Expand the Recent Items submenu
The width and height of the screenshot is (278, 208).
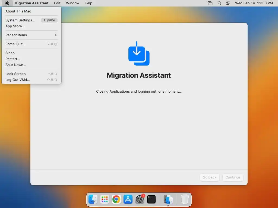tap(31, 35)
